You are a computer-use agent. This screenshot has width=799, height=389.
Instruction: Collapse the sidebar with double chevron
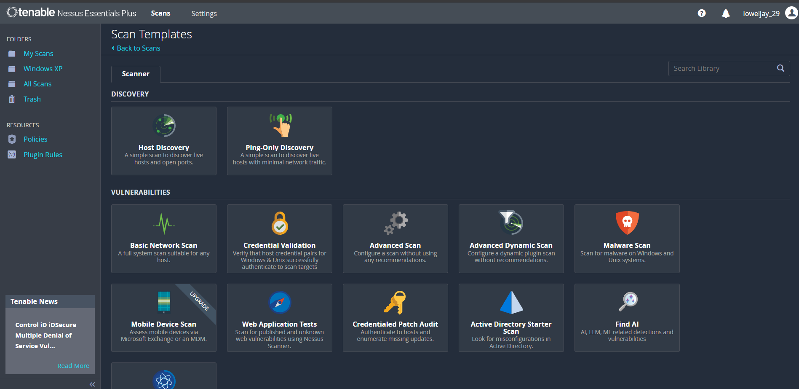click(92, 384)
